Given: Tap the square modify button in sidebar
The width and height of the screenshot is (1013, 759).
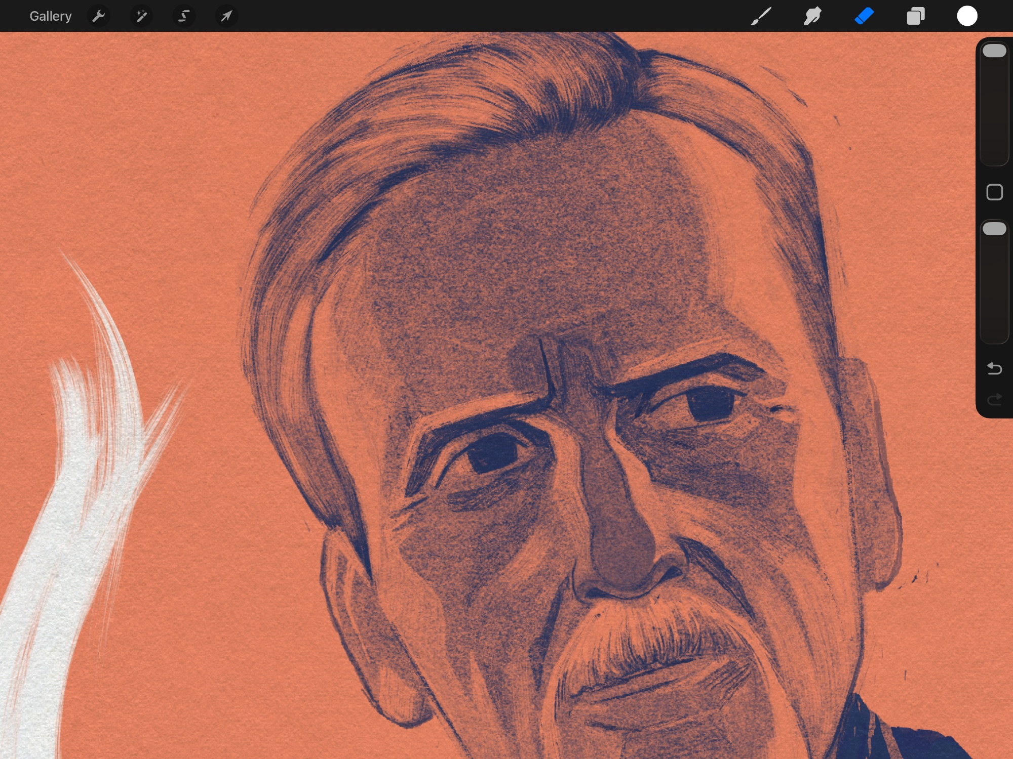Looking at the screenshot, I should (x=994, y=192).
